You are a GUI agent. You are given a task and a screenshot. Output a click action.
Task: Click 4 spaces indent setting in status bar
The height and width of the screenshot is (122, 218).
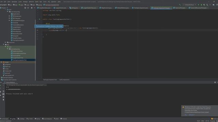point(213,121)
